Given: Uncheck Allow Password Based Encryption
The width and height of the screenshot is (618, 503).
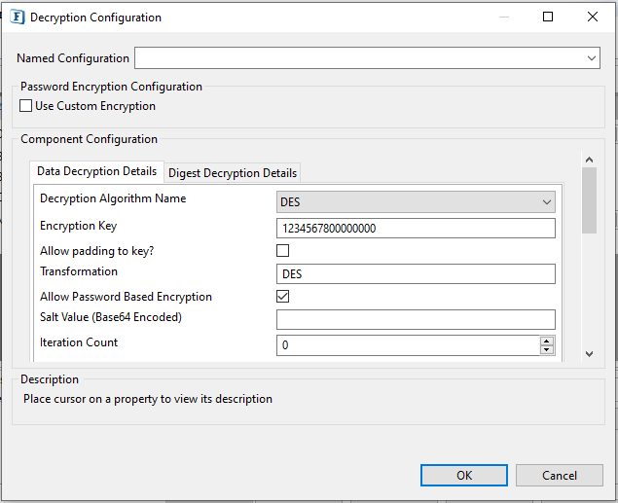Looking at the screenshot, I should (x=282, y=296).
